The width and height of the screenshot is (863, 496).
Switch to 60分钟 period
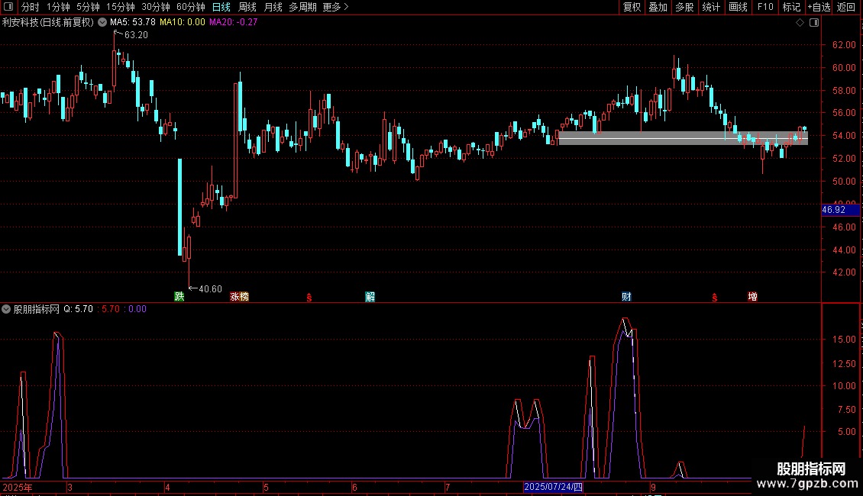tap(191, 7)
